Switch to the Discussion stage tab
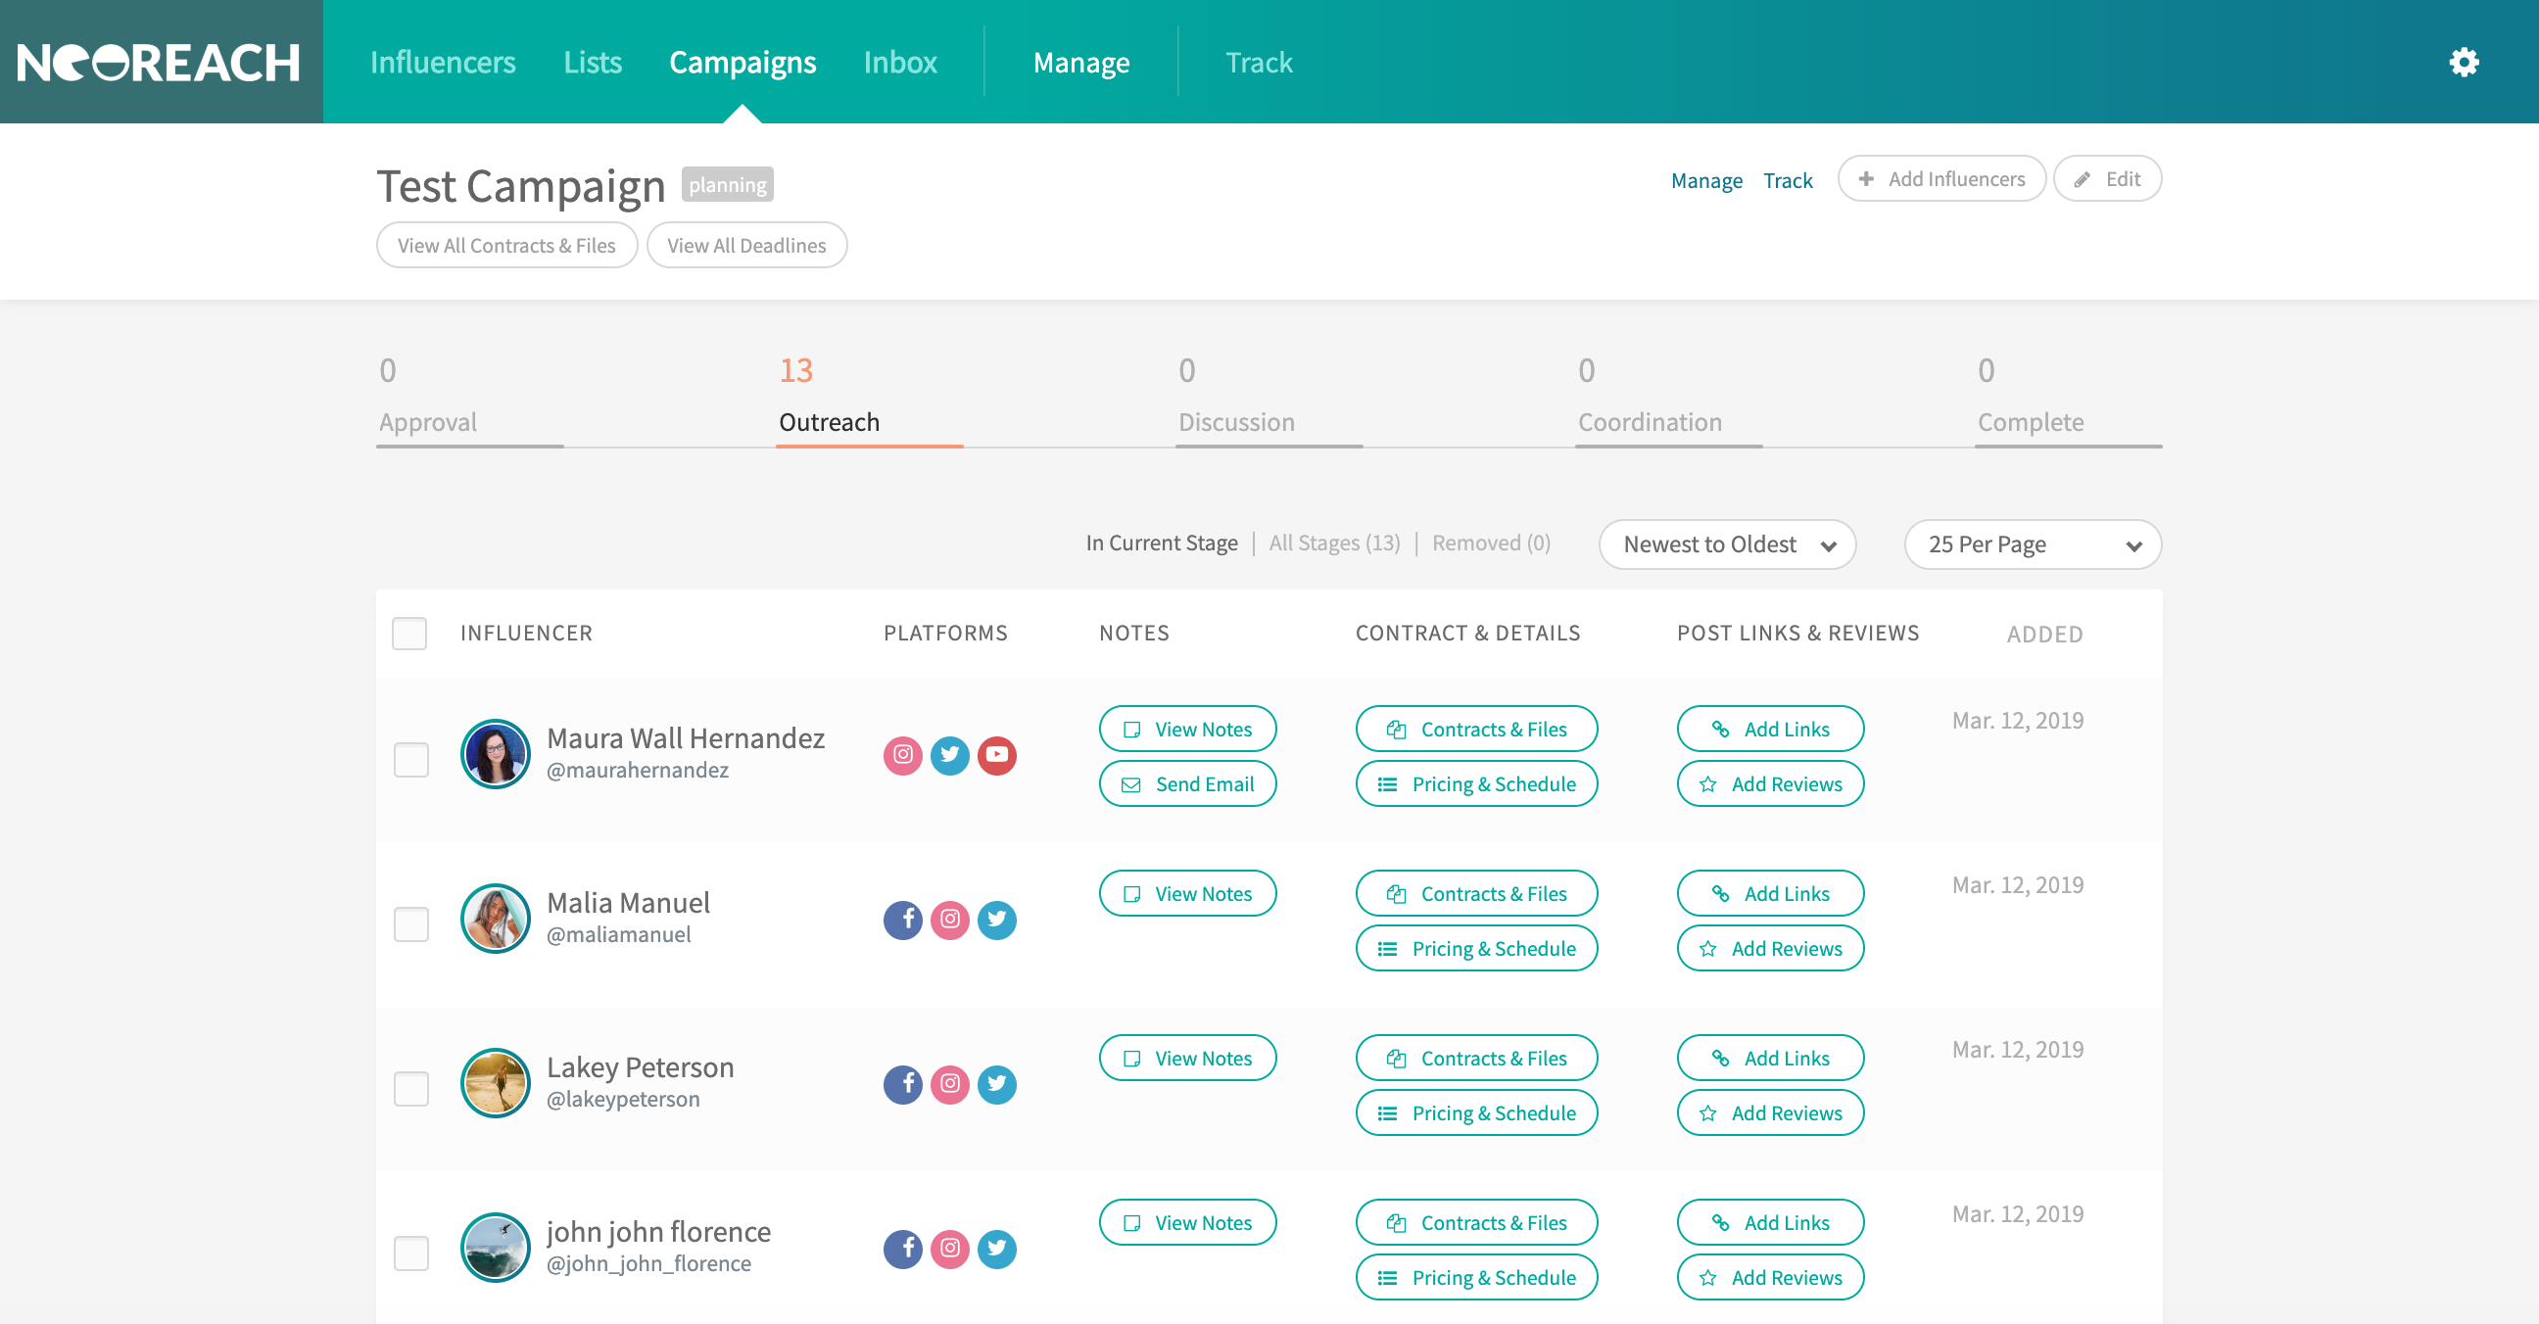The image size is (2539, 1324). [x=1236, y=422]
